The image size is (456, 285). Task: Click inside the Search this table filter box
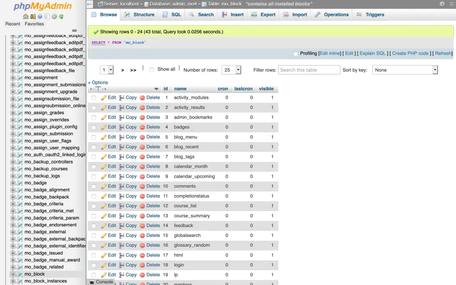(x=309, y=69)
